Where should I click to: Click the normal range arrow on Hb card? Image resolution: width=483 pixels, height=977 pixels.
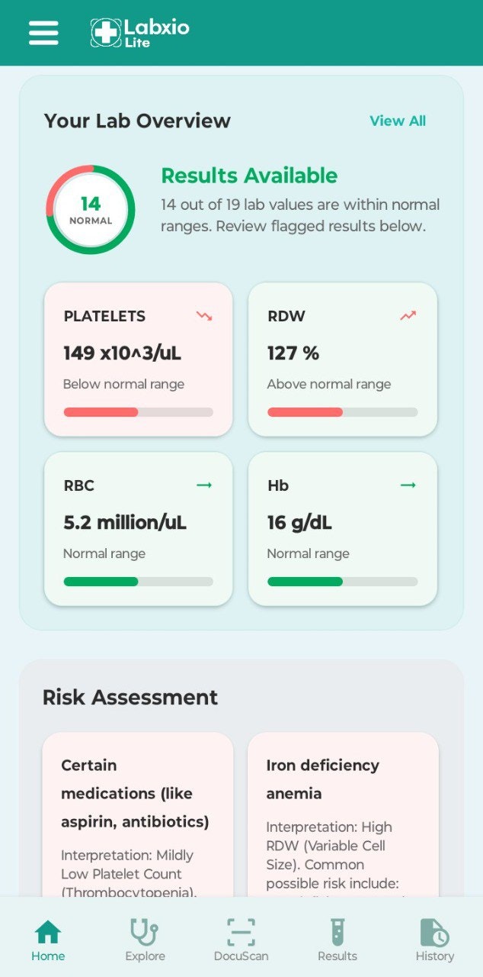tap(408, 484)
